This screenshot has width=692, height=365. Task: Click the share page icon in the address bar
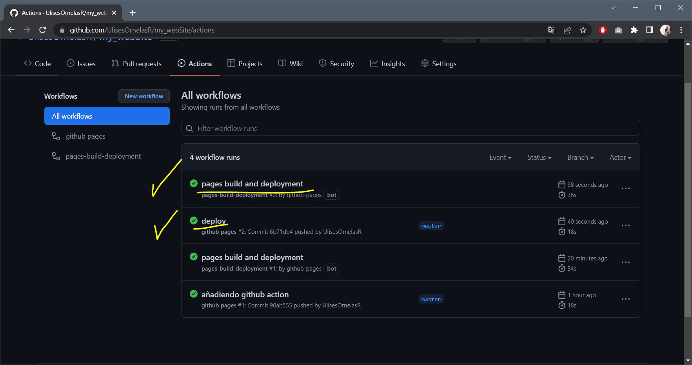click(x=567, y=30)
